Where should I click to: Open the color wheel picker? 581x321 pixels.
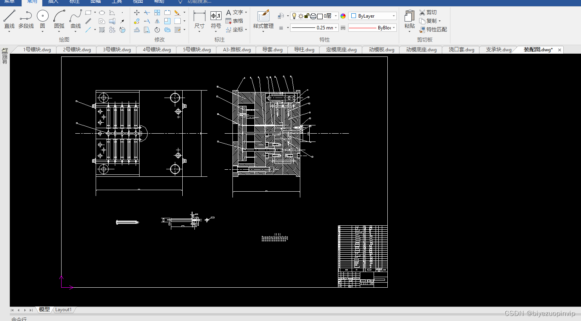point(343,16)
